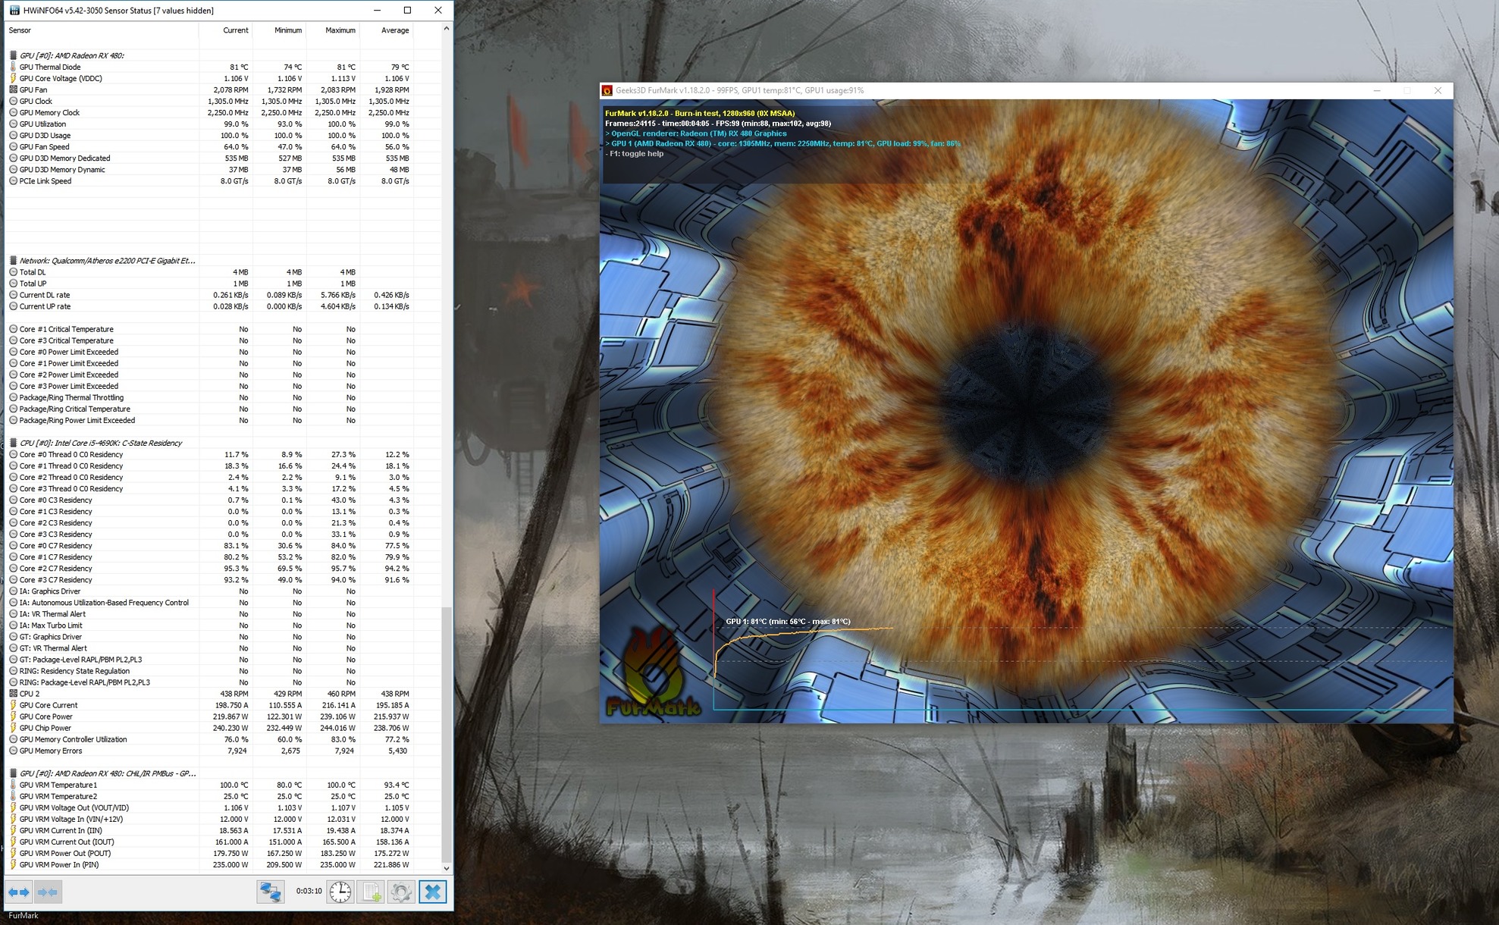Click the chip icon of GPU [#0]: AMD Radeon RX 480 header
This screenshot has width=1499, height=925.
(13, 55)
